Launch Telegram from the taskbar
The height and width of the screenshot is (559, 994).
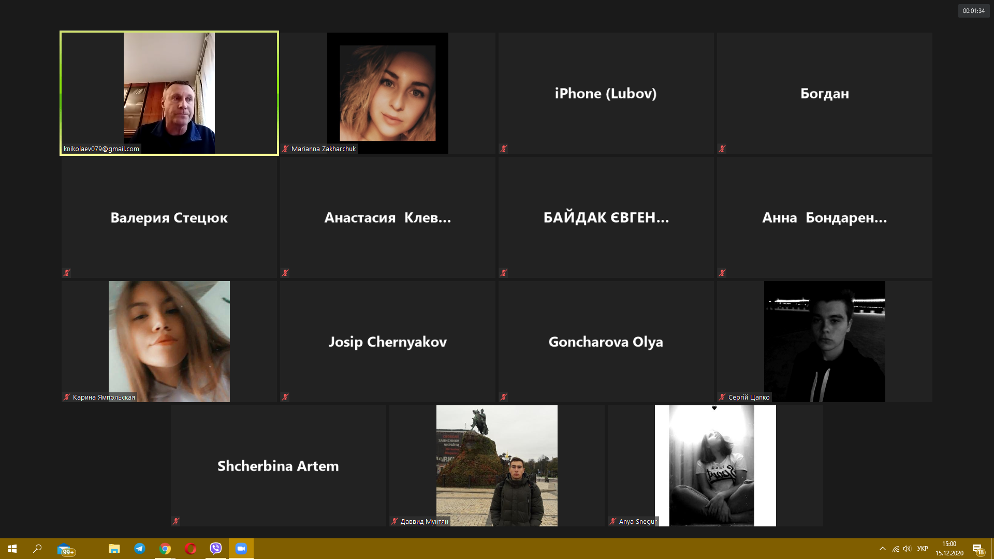coord(140,549)
